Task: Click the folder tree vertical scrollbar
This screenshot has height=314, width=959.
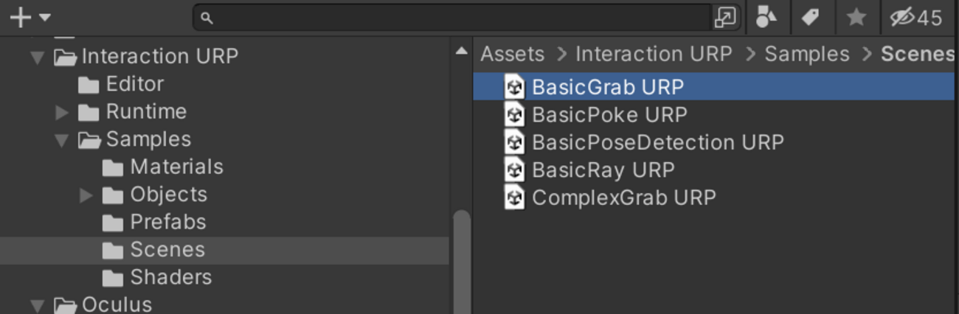Action: click(x=462, y=258)
